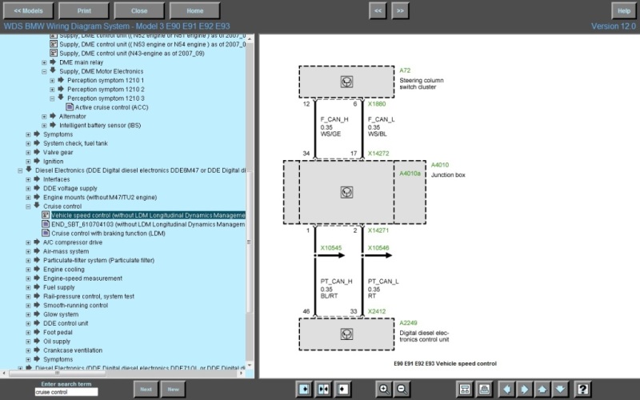Click the A72 steering column component symbol
640x400 pixels.
click(x=346, y=82)
